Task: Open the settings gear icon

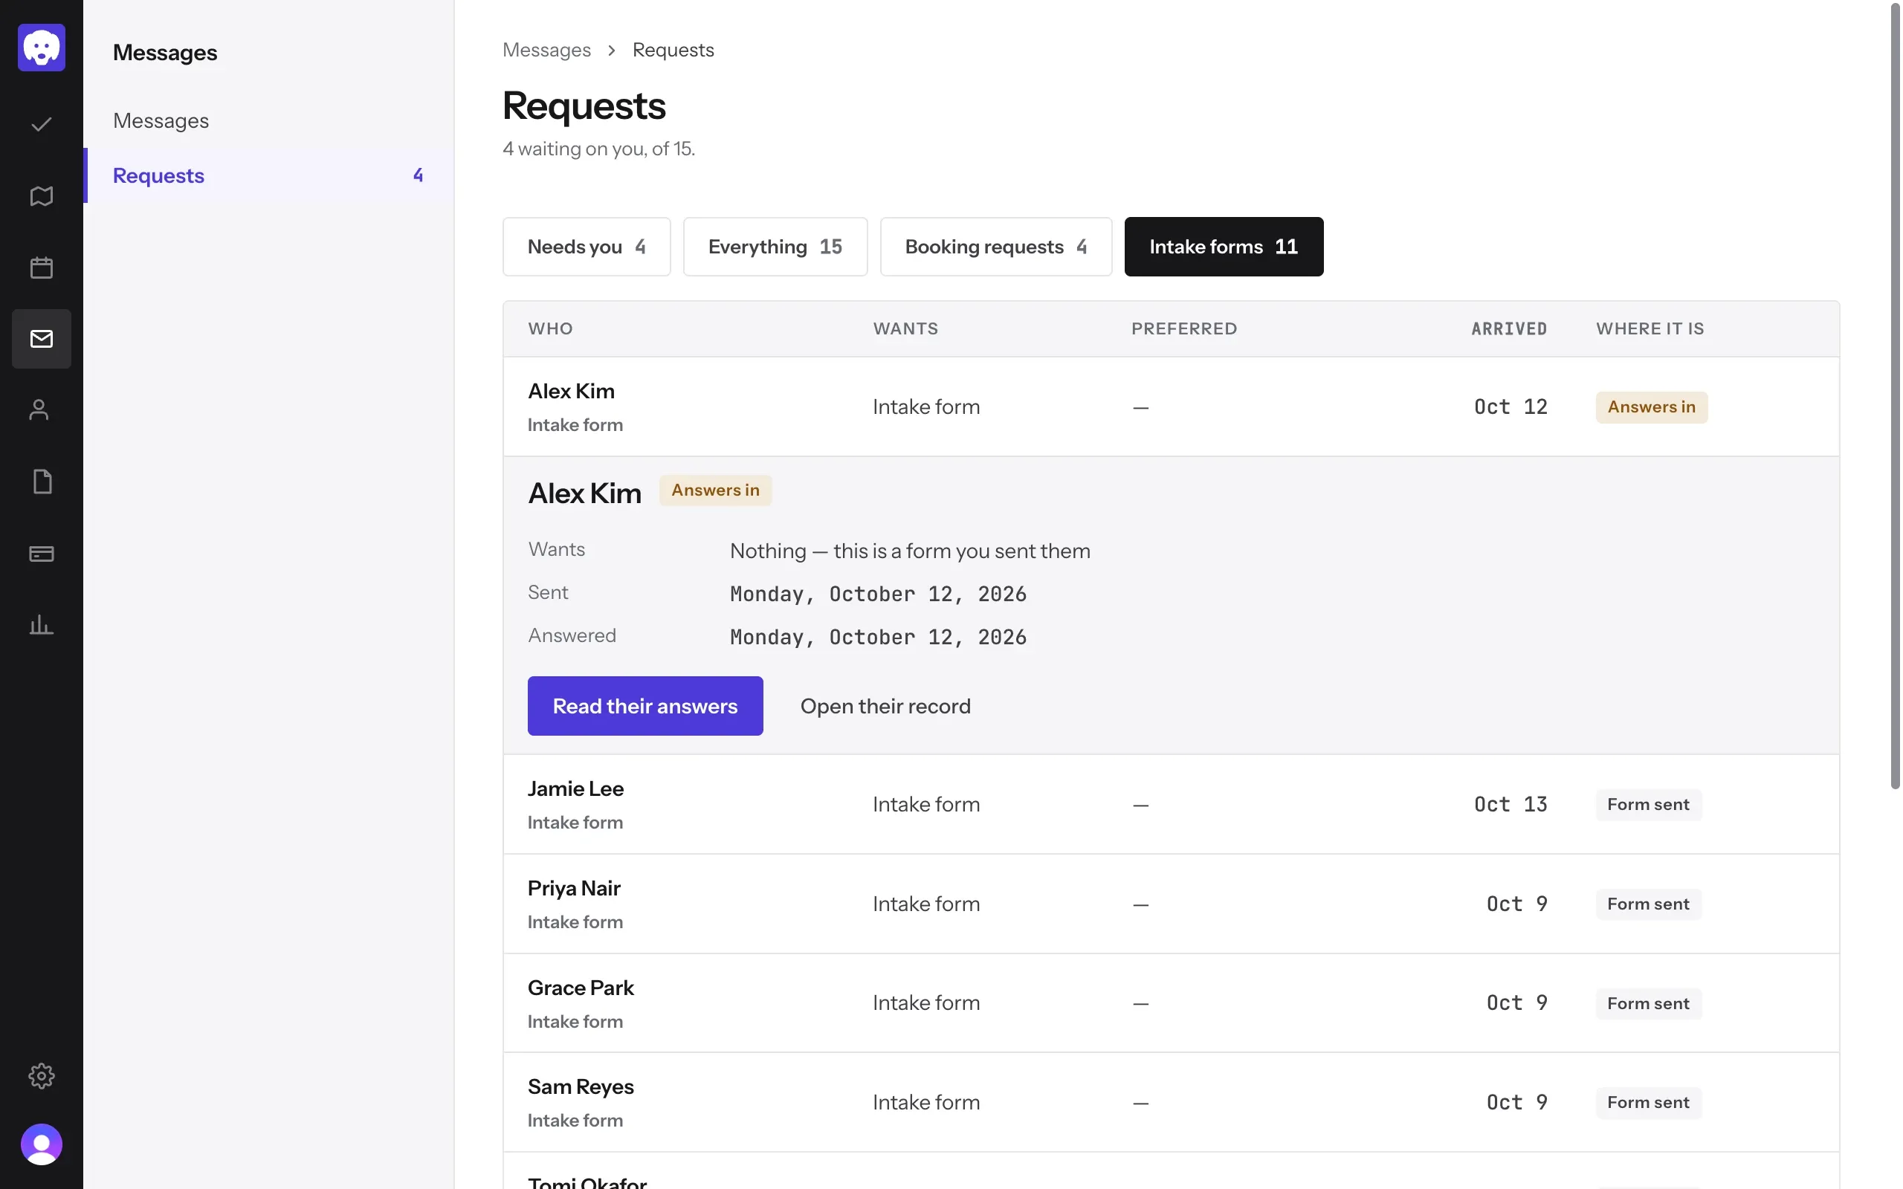Action: (x=41, y=1076)
